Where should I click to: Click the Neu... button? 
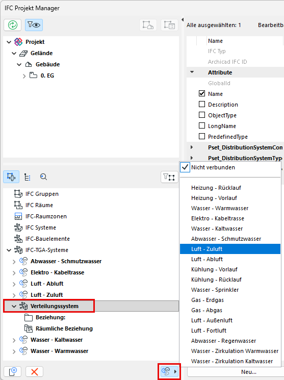[x=249, y=372]
